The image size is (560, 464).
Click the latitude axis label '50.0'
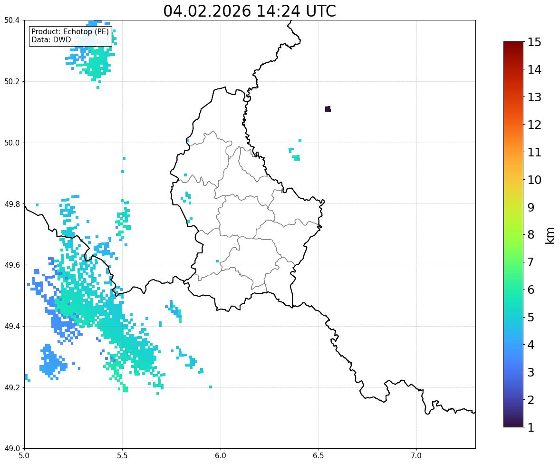12,143
